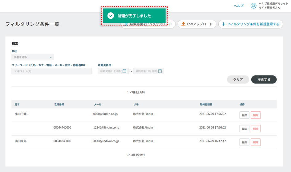Click the plus icon for new filtering condition
The image size is (291, 172).
[223, 24]
